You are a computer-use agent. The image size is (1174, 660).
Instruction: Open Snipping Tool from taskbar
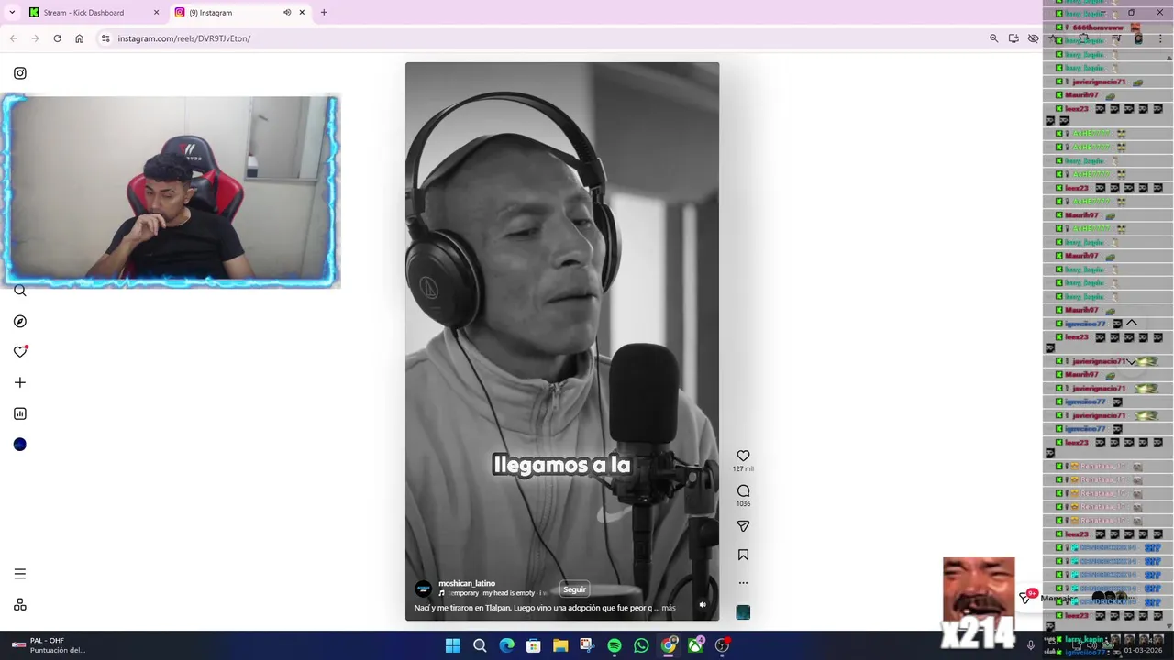click(x=587, y=645)
